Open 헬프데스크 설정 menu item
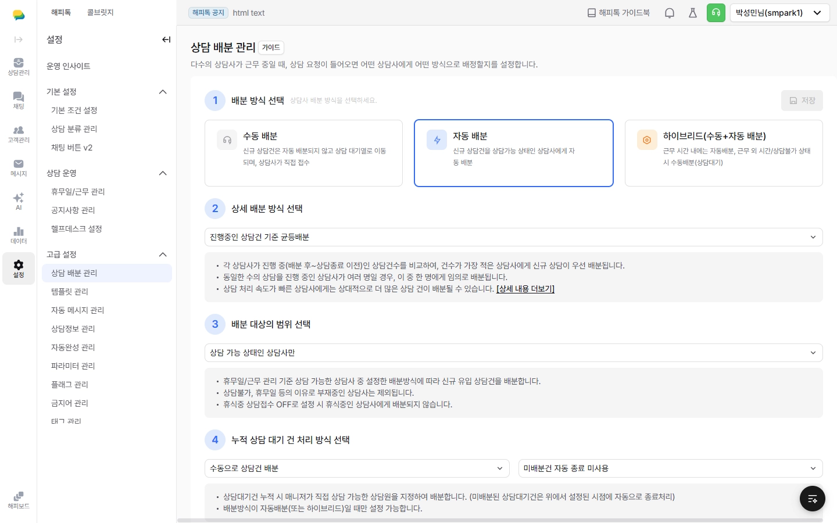This screenshot has height=523, width=837. coord(107,229)
